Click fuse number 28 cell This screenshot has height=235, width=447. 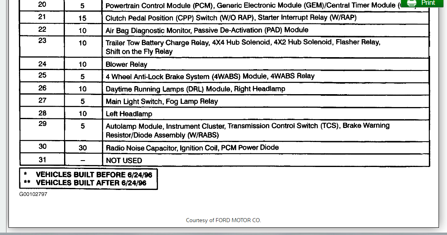pos(42,113)
